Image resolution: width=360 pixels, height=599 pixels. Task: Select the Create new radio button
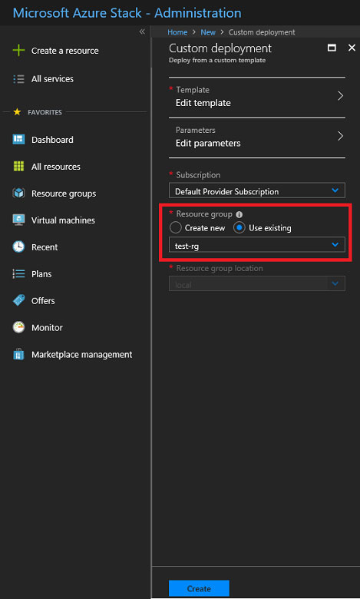click(x=175, y=227)
